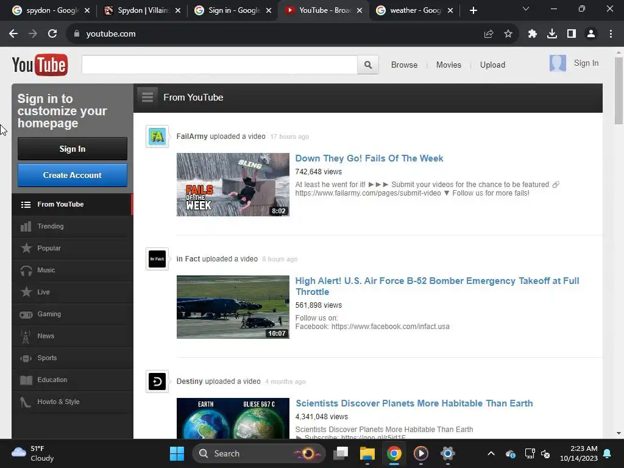
Task: Click the Sports football icon
Action: (x=26, y=358)
